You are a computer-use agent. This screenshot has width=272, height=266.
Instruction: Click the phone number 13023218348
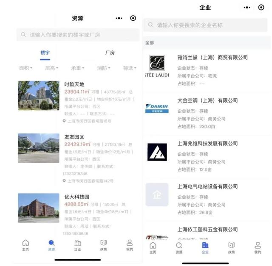[75, 174]
